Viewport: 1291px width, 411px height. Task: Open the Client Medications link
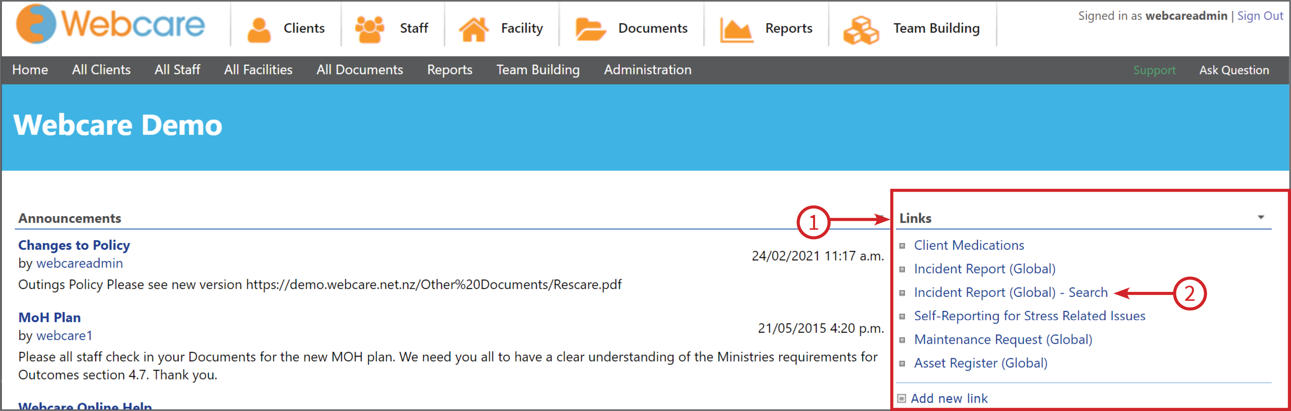tap(969, 245)
